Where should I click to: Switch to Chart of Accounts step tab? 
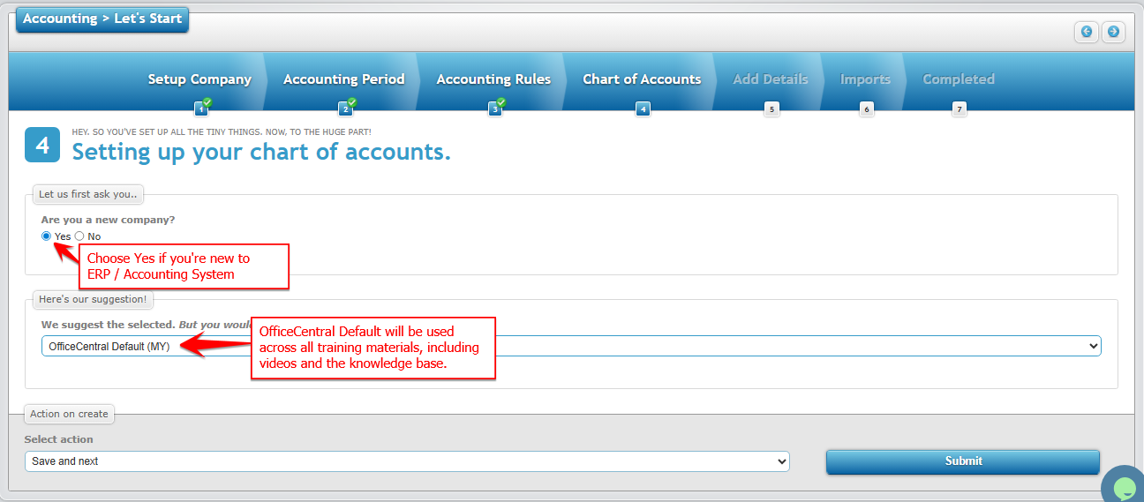point(642,79)
